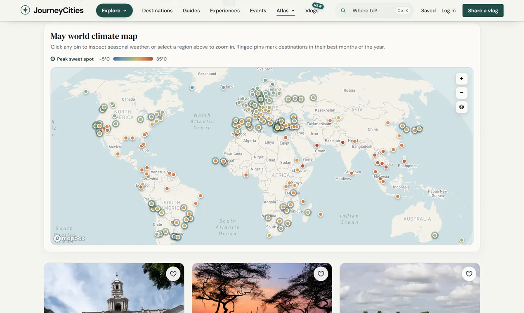
Task: Open the church tower photo card
Action: pos(114,288)
